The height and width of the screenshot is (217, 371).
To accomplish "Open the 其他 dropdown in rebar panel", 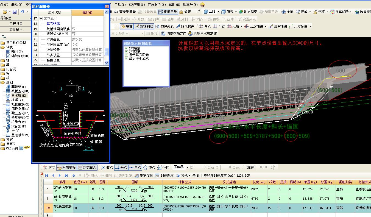I will point(189,175).
